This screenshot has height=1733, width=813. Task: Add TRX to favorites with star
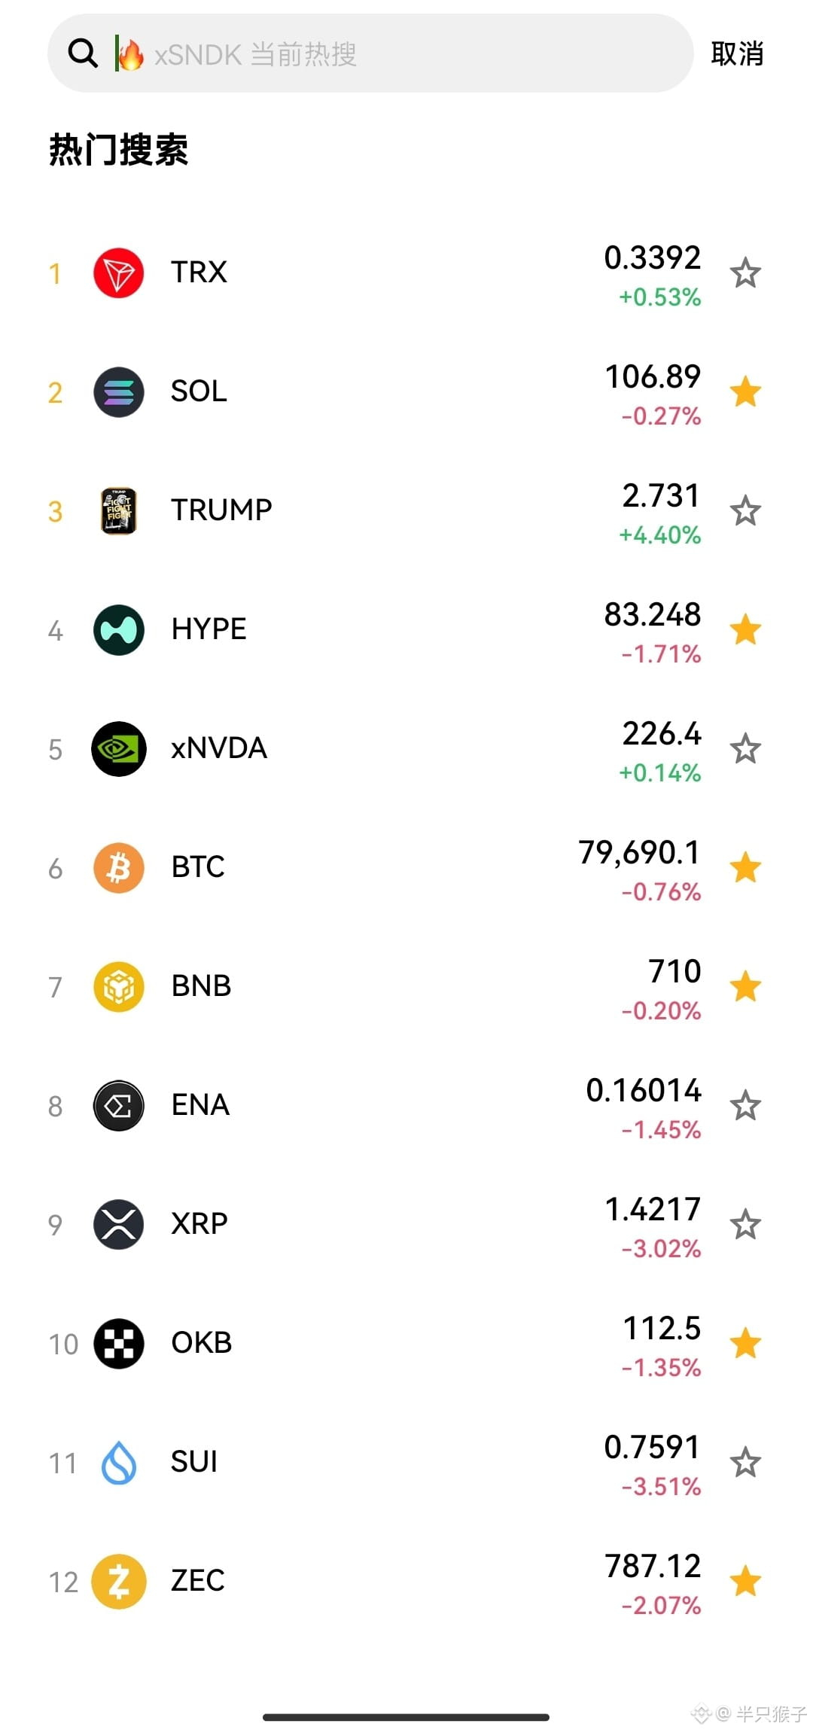coord(745,273)
